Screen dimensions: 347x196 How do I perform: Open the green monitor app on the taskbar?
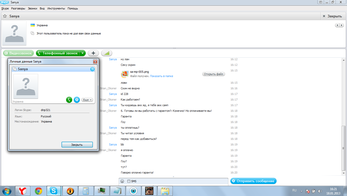[102, 191]
